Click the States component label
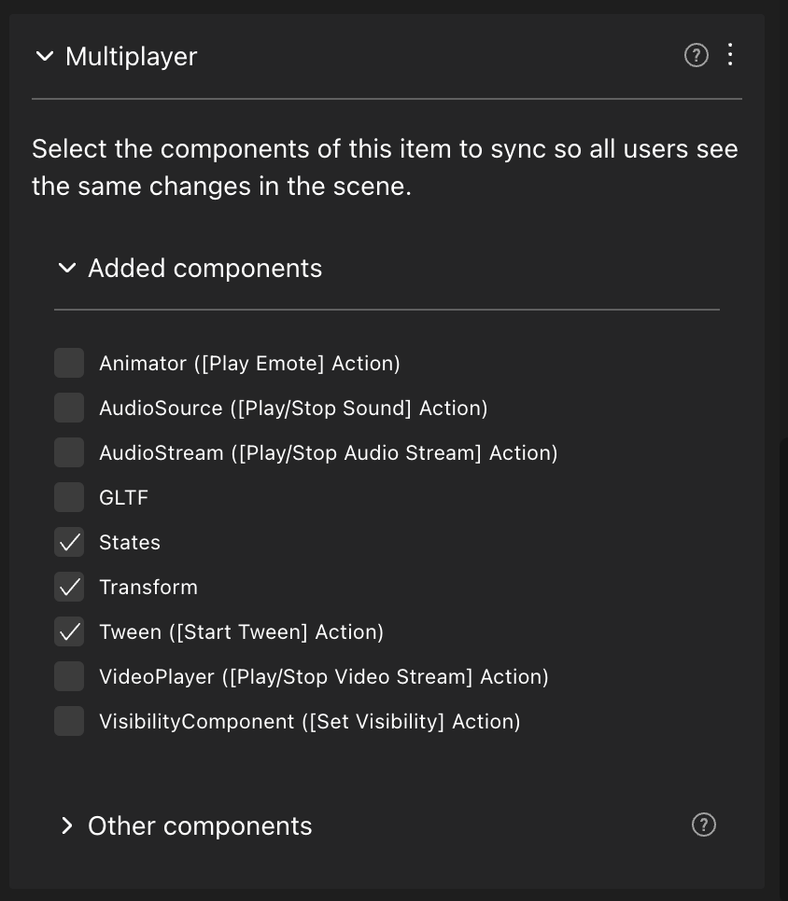Viewport: 788px width, 901px height. point(130,543)
